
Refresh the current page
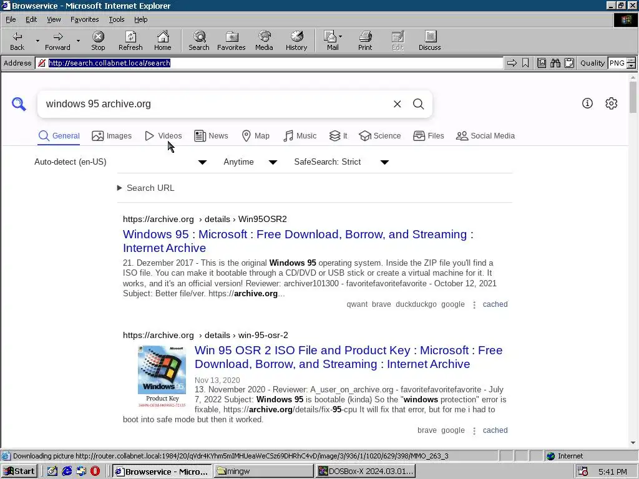(x=130, y=41)
